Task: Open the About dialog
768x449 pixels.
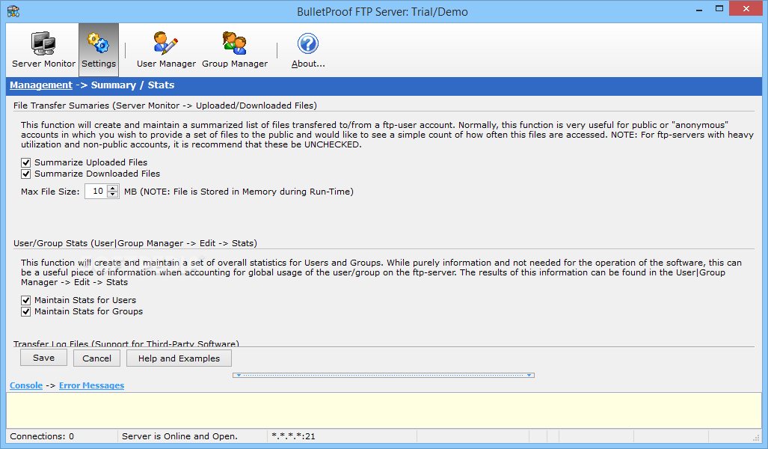Action: click(x=308, y=50)
